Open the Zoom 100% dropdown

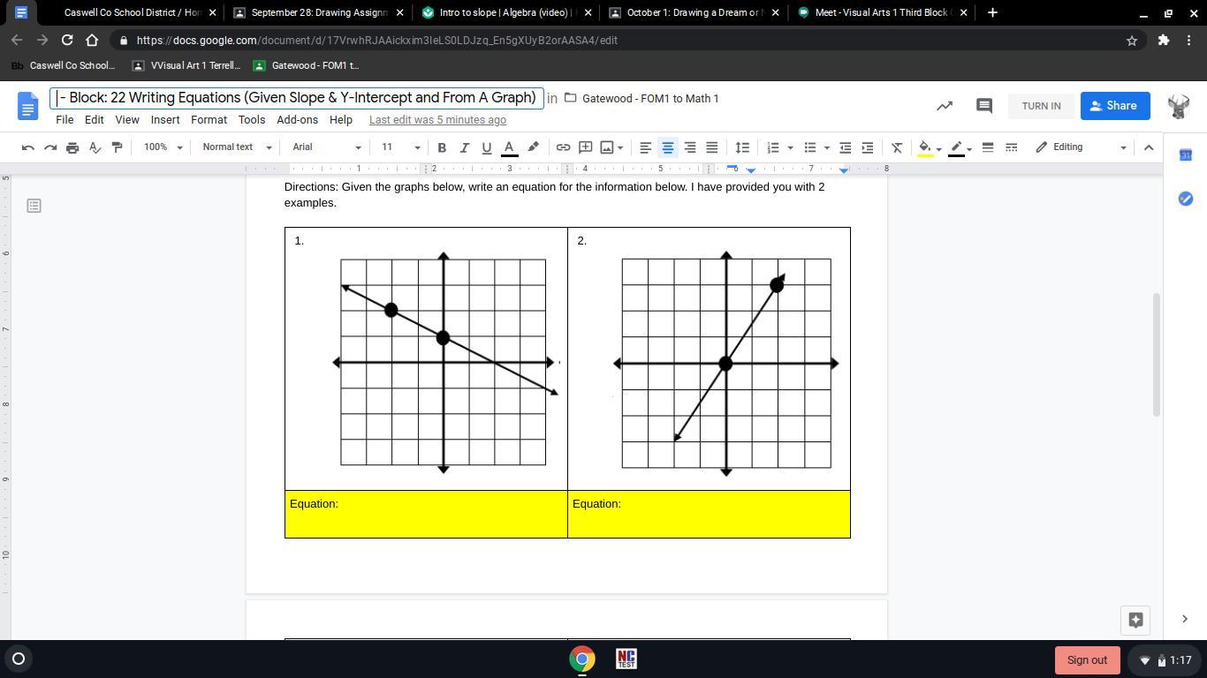coord(163,147)
